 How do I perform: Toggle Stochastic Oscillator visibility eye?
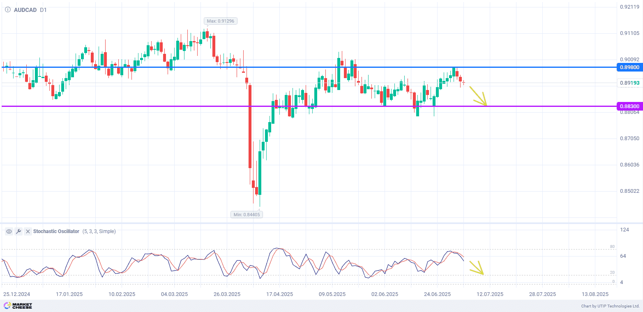pyautogui.click(x=9, y=231)
